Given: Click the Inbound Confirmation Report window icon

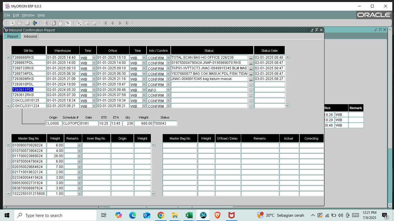Looking at the screenshot, I should (x=6, y=30).
